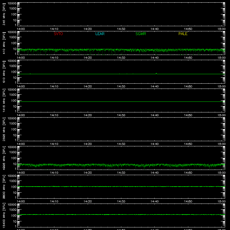230x230 pixels.
Task: Click the 14:00 tick label below the 8800 MHz panel
Action: pos(21,202)
